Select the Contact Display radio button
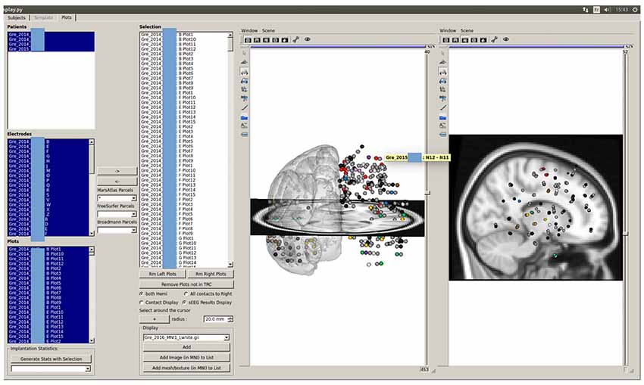The image size is (644, 385). point(142,303)
